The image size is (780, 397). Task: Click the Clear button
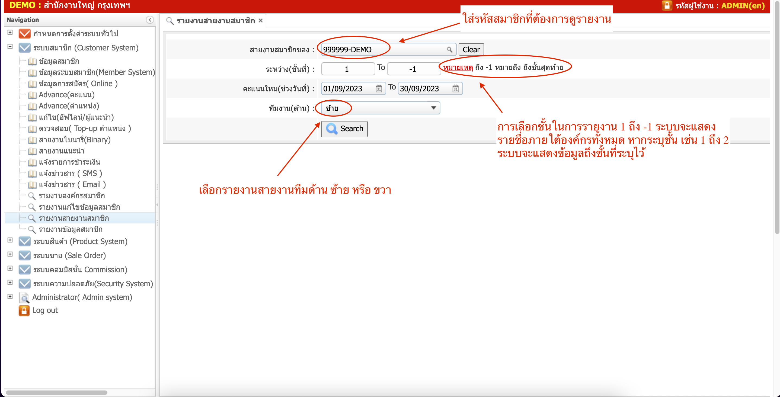tap(471, 50)
